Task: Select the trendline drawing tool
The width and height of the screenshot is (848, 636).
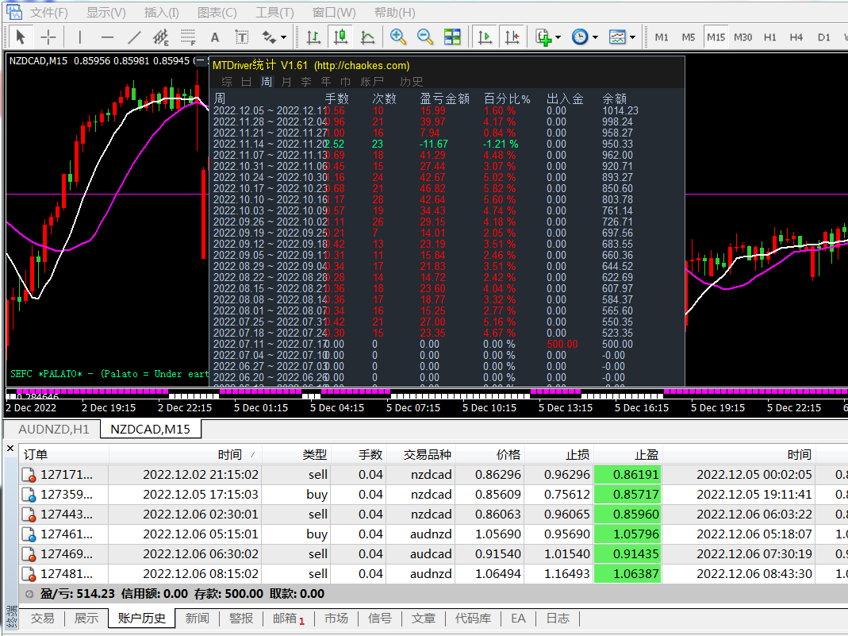Action: (134, 37)
